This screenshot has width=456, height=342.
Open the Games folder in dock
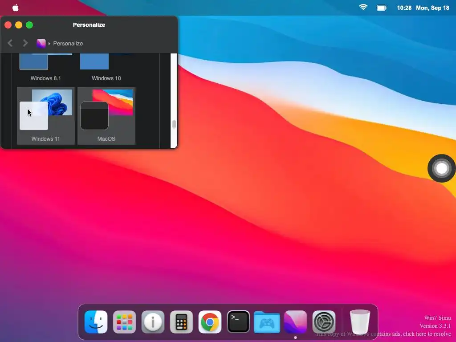(x=267, y=322)
